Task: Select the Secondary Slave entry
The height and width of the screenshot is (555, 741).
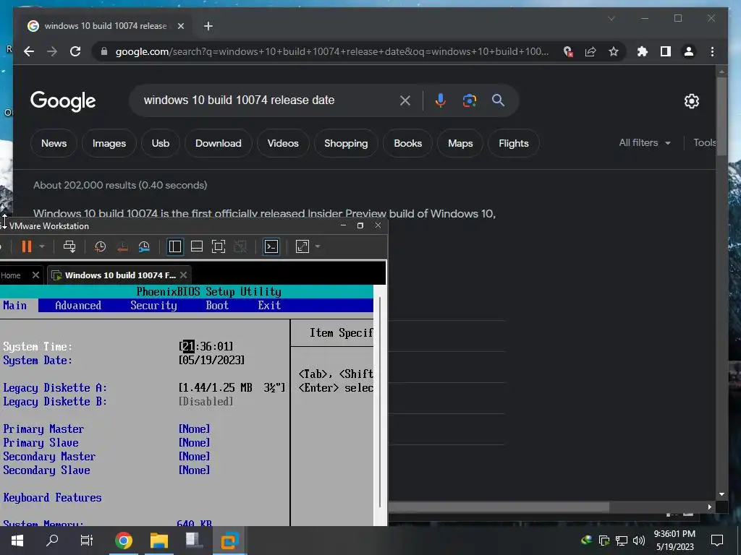Action: (x=46, y=470)
